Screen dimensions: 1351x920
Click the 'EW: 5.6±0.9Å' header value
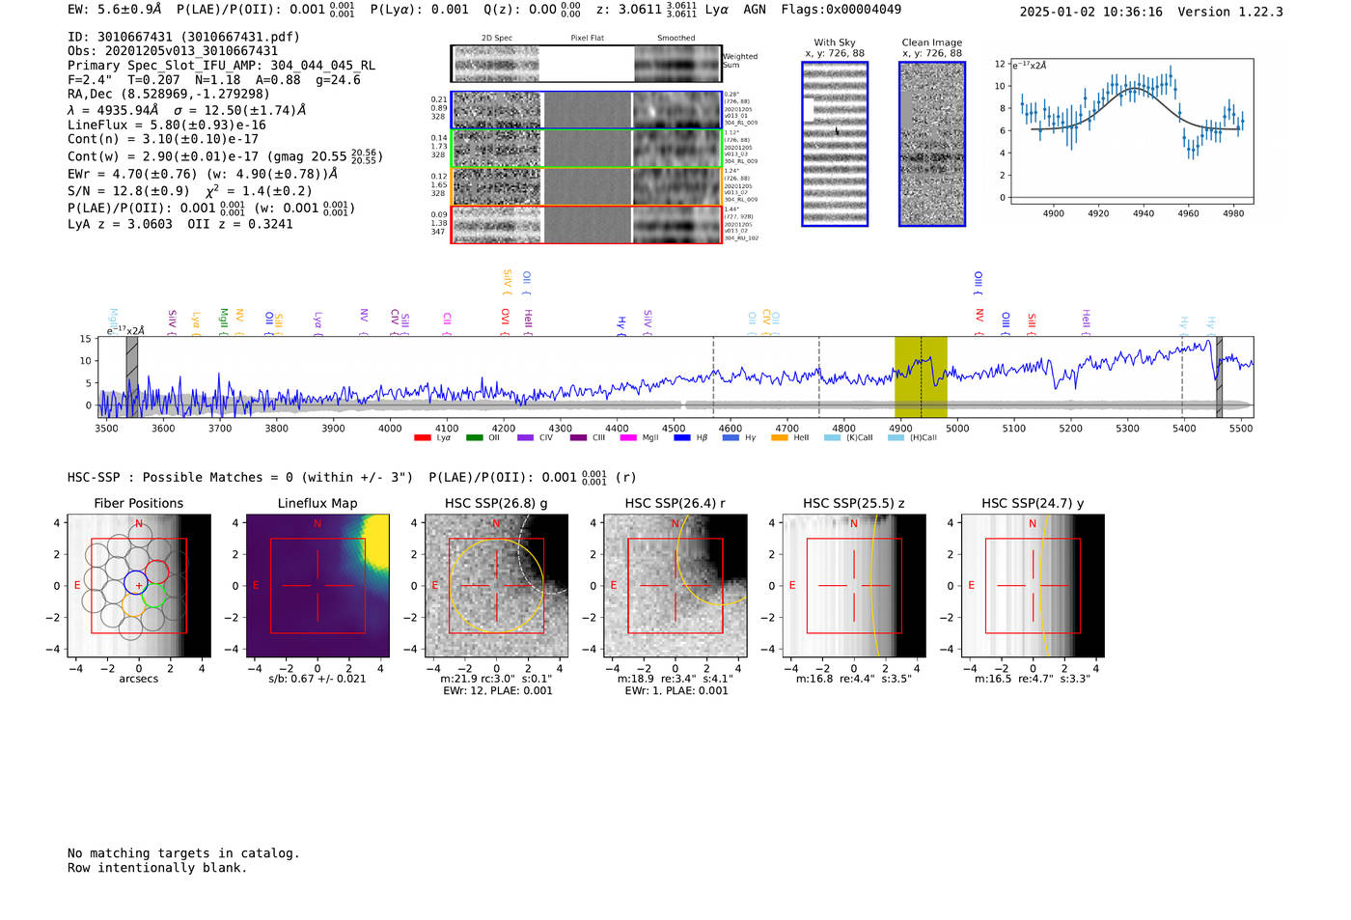pyautogui.click(x=115, y=10)
